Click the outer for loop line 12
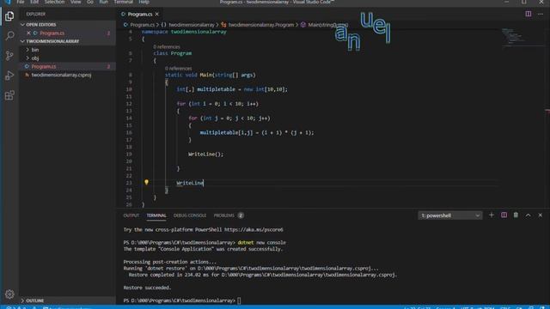Viewport: 550px width, 309px height. (217, 104)
